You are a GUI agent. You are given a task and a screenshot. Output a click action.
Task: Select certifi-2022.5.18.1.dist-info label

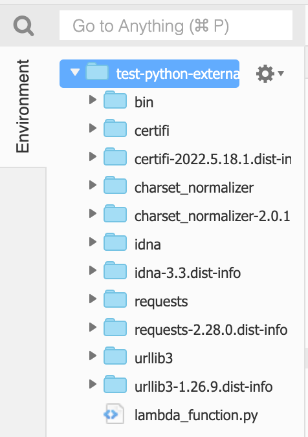click(x=213, y=160)
